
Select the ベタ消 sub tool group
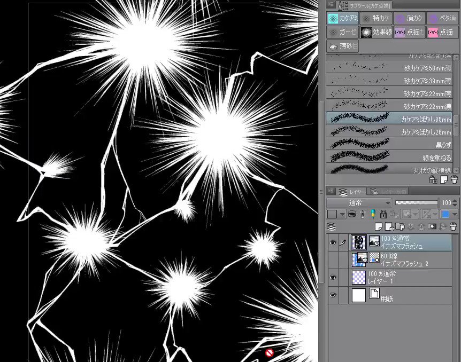point(443,19)
